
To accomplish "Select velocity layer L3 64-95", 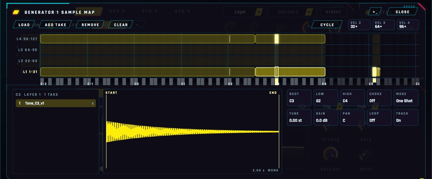I will 27,50.
